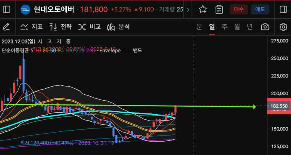Switch to 년 yearly chart interval

(250, 27)
